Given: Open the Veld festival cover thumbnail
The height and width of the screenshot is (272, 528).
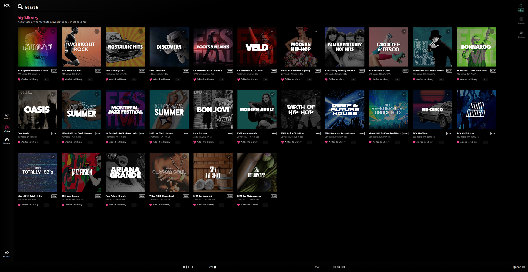Looking at the screenshot, I should (x=257, y=47).
